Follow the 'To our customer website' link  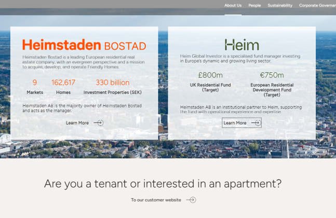click(156, 200)
